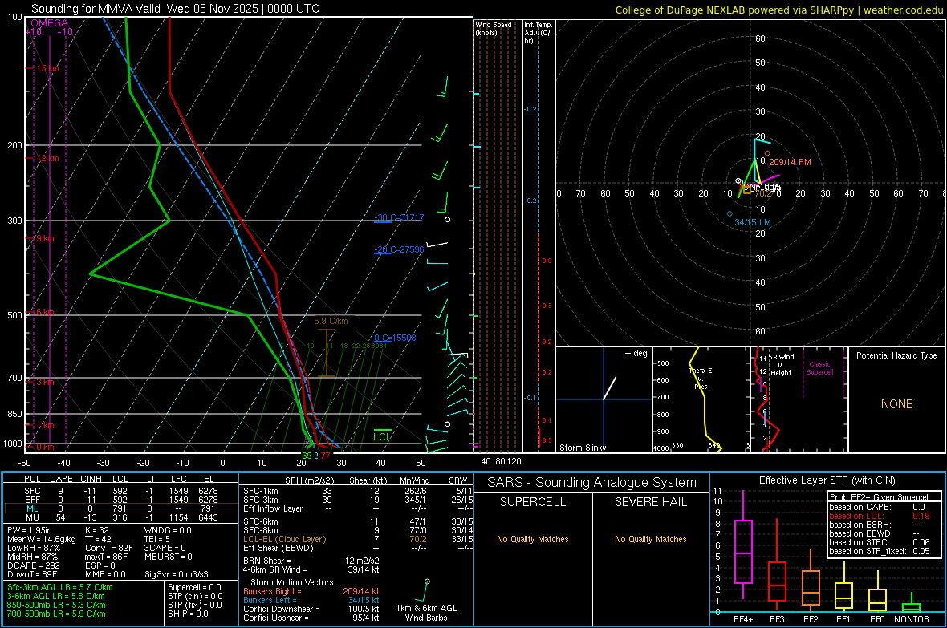Image resolution: width=947 pixels, height=628 pixels.
Task: Click the 'Effective Layer STP (with CIN)' title
Action: [x=827, y=480]
